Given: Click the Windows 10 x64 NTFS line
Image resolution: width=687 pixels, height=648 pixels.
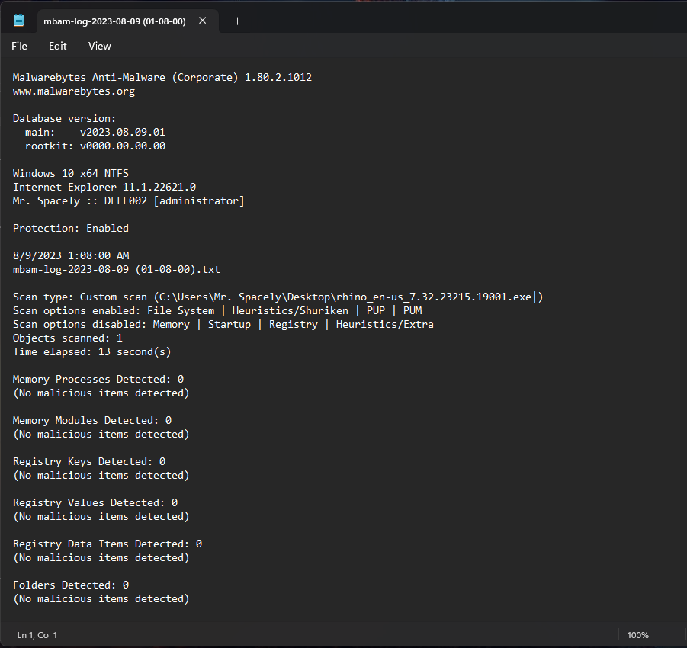Looking at the screenshot, I should [71, 173].
